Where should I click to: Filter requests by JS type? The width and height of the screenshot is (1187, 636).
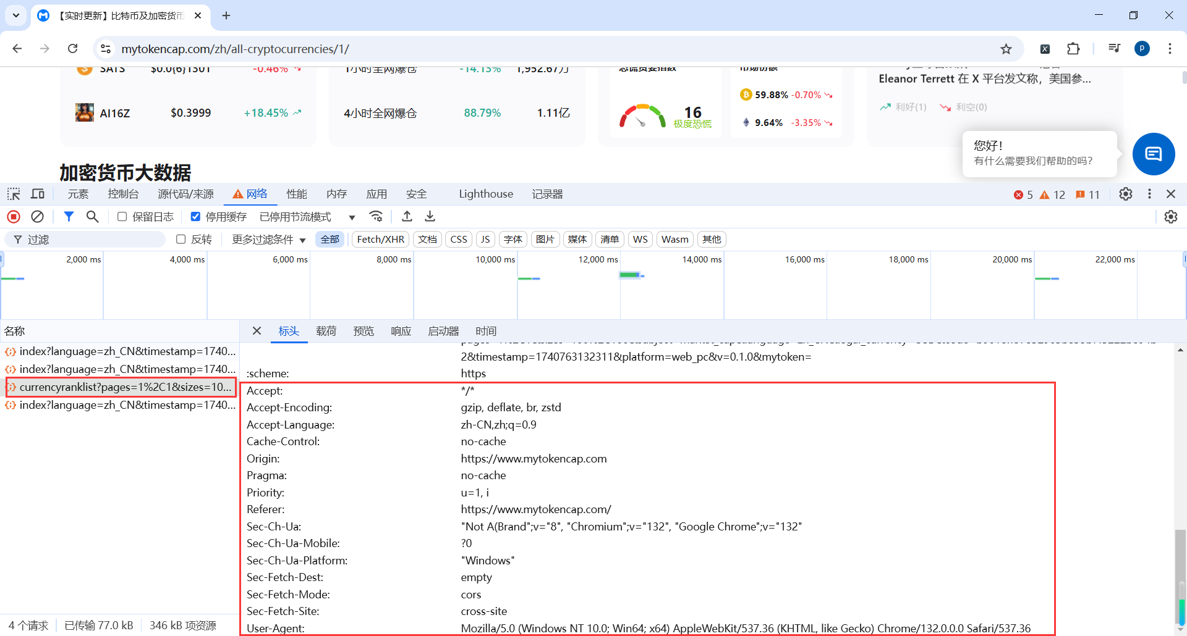click(485, 240)
